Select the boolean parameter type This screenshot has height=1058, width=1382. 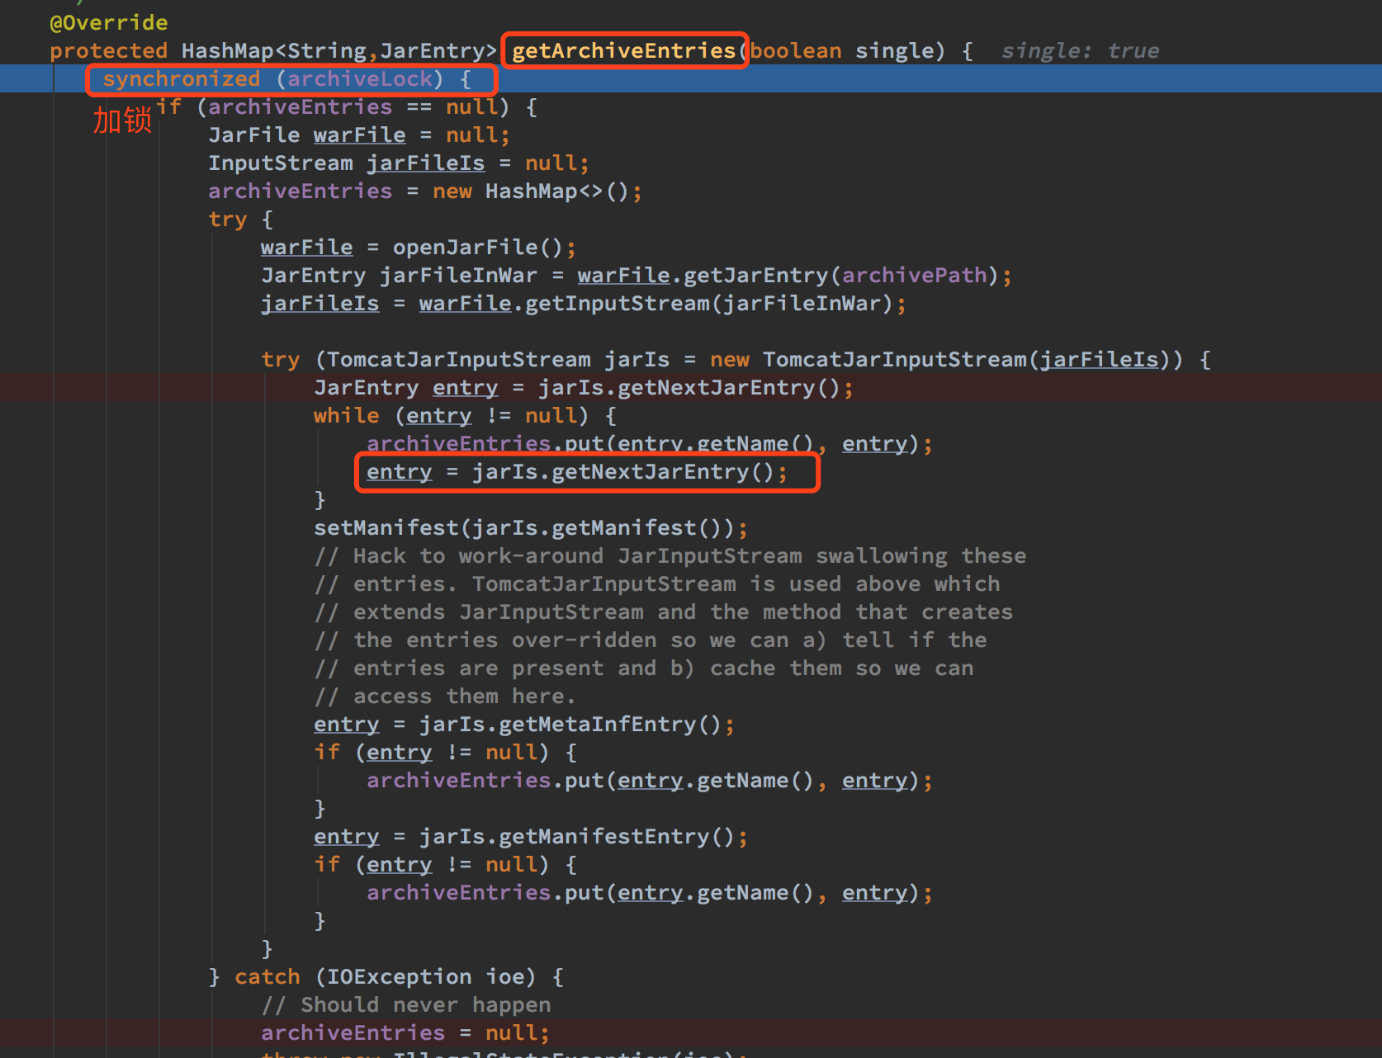[x=796, y=50]
